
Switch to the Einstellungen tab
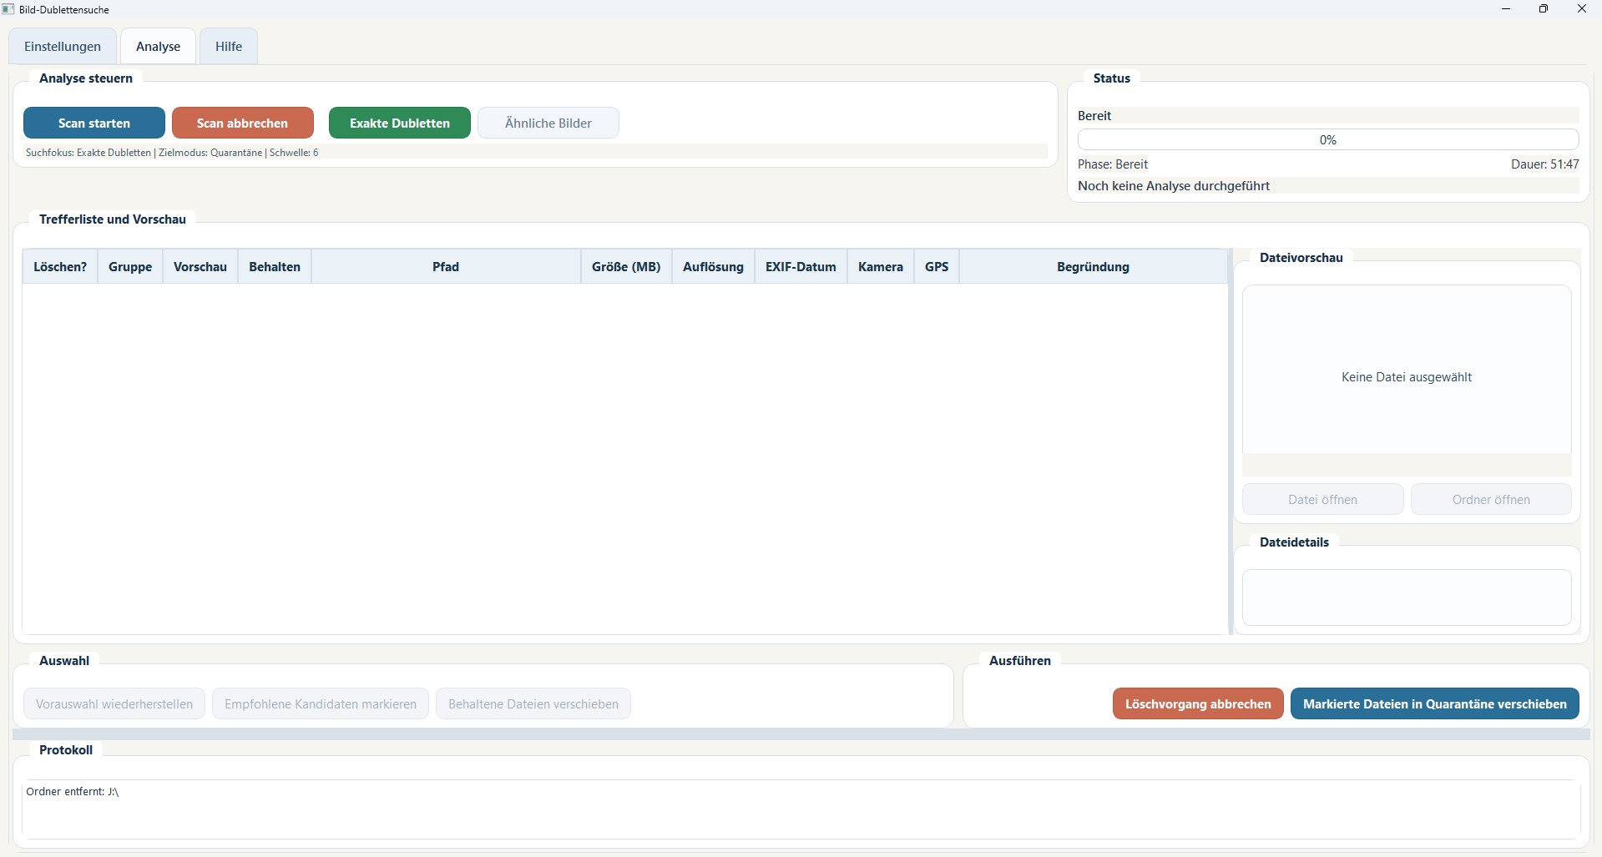[x=62, y=46]
